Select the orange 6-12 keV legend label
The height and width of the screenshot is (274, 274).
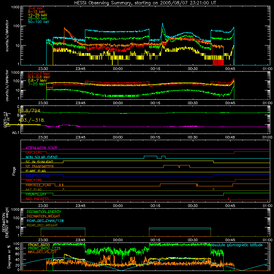[37, 12]
